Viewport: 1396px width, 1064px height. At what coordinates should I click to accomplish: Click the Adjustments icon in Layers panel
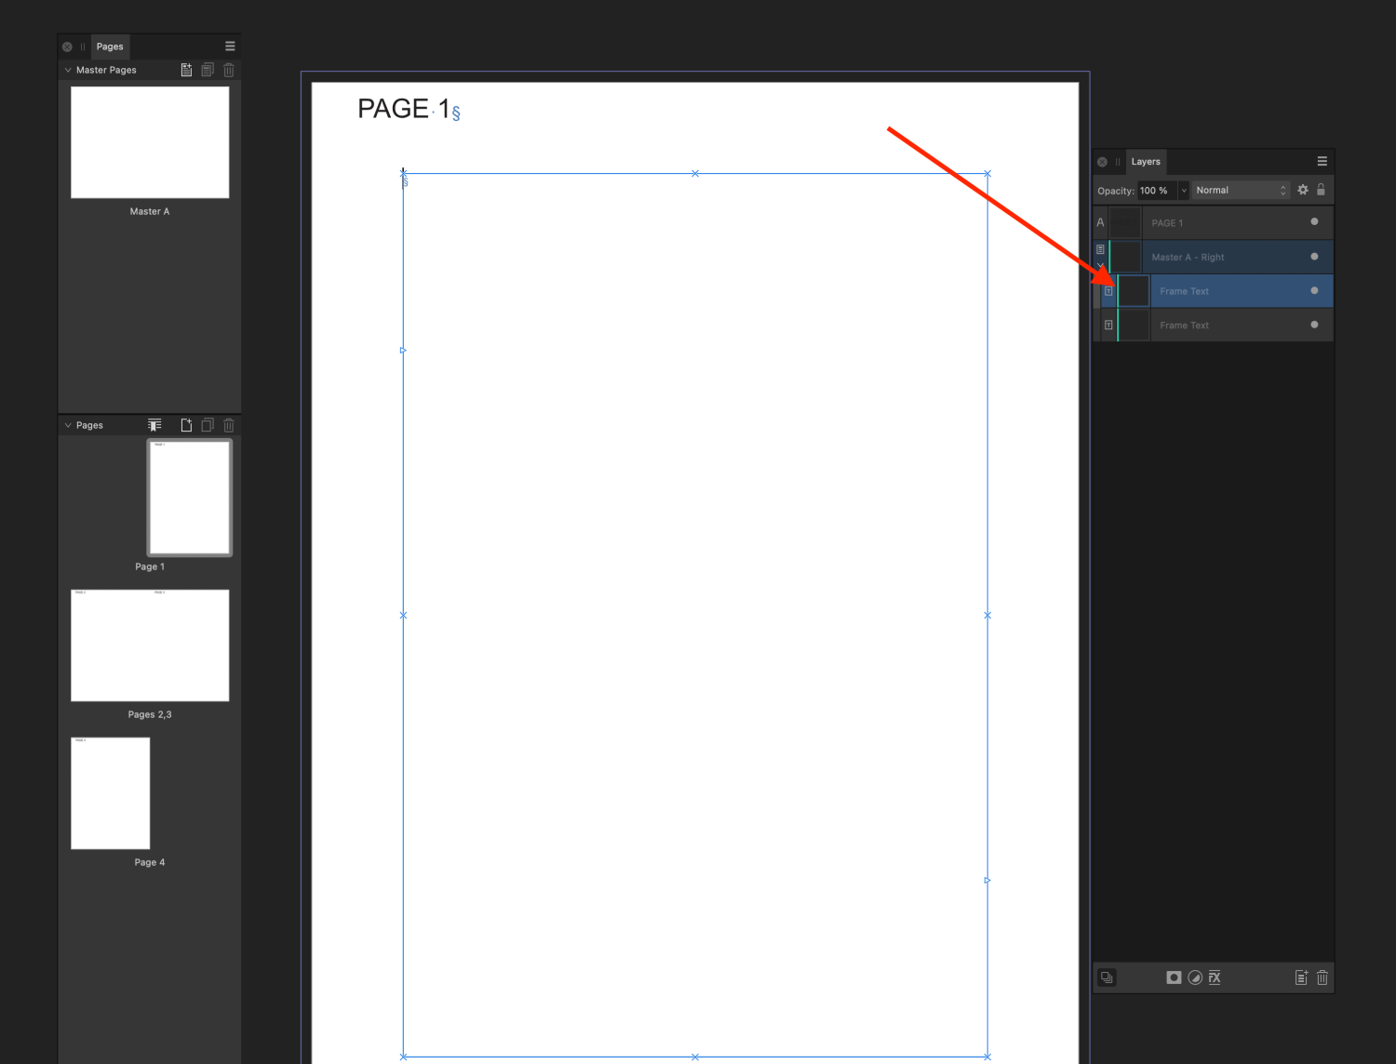[x=1195, y=978]
